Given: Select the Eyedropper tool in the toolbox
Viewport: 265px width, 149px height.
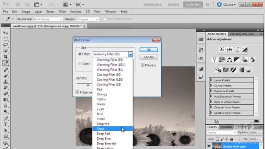Looking at the screenshot, I should (x=5, y=63).
